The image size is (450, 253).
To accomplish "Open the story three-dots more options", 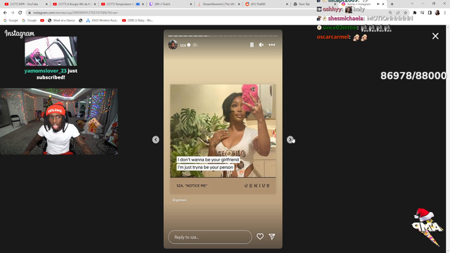I will (x=272, y=45).
